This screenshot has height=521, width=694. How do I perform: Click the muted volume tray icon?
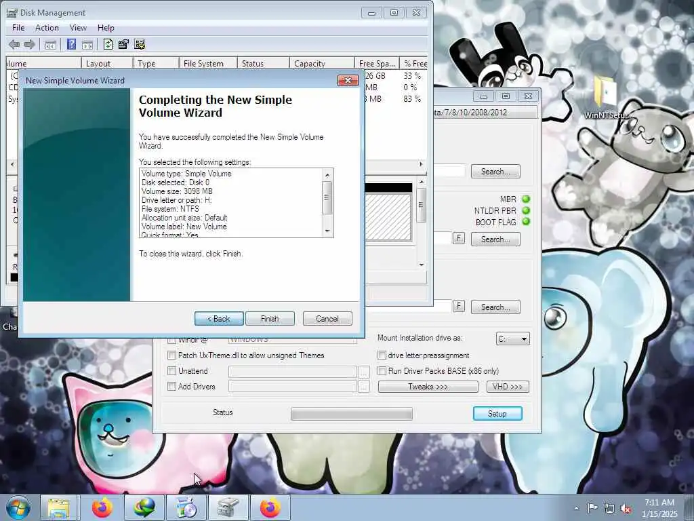626,509
